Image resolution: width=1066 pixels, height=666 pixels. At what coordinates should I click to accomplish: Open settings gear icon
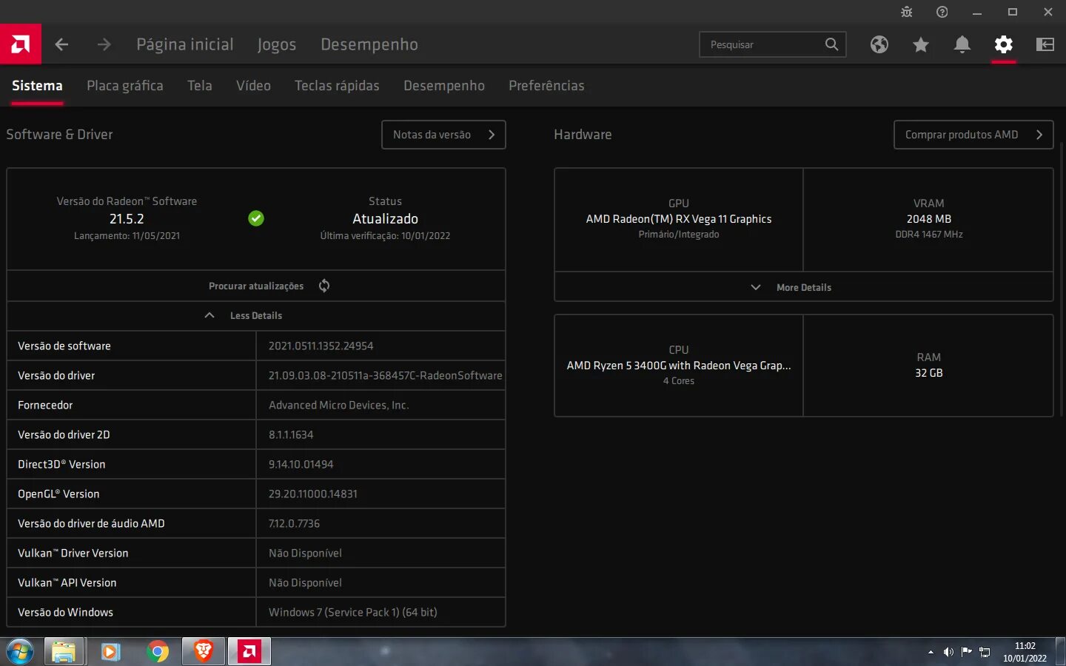click(x=1004, y=44)
